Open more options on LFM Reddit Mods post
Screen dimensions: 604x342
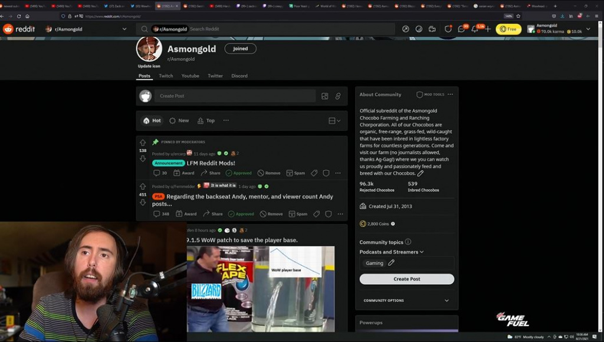coord(338,173)
